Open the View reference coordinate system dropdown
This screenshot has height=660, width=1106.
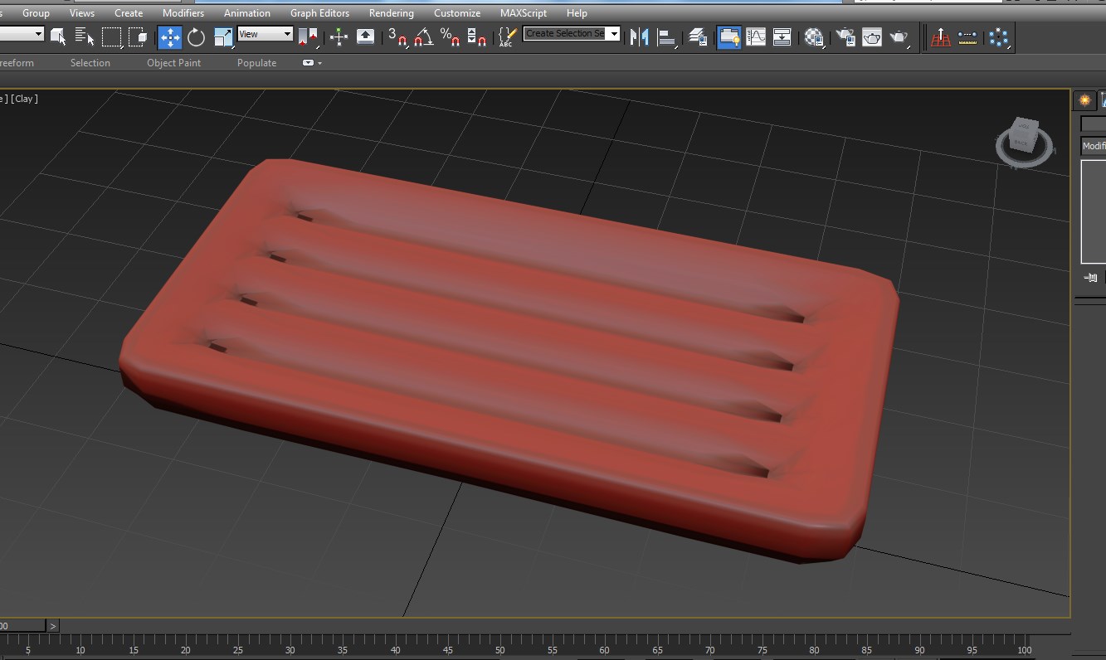266,34
